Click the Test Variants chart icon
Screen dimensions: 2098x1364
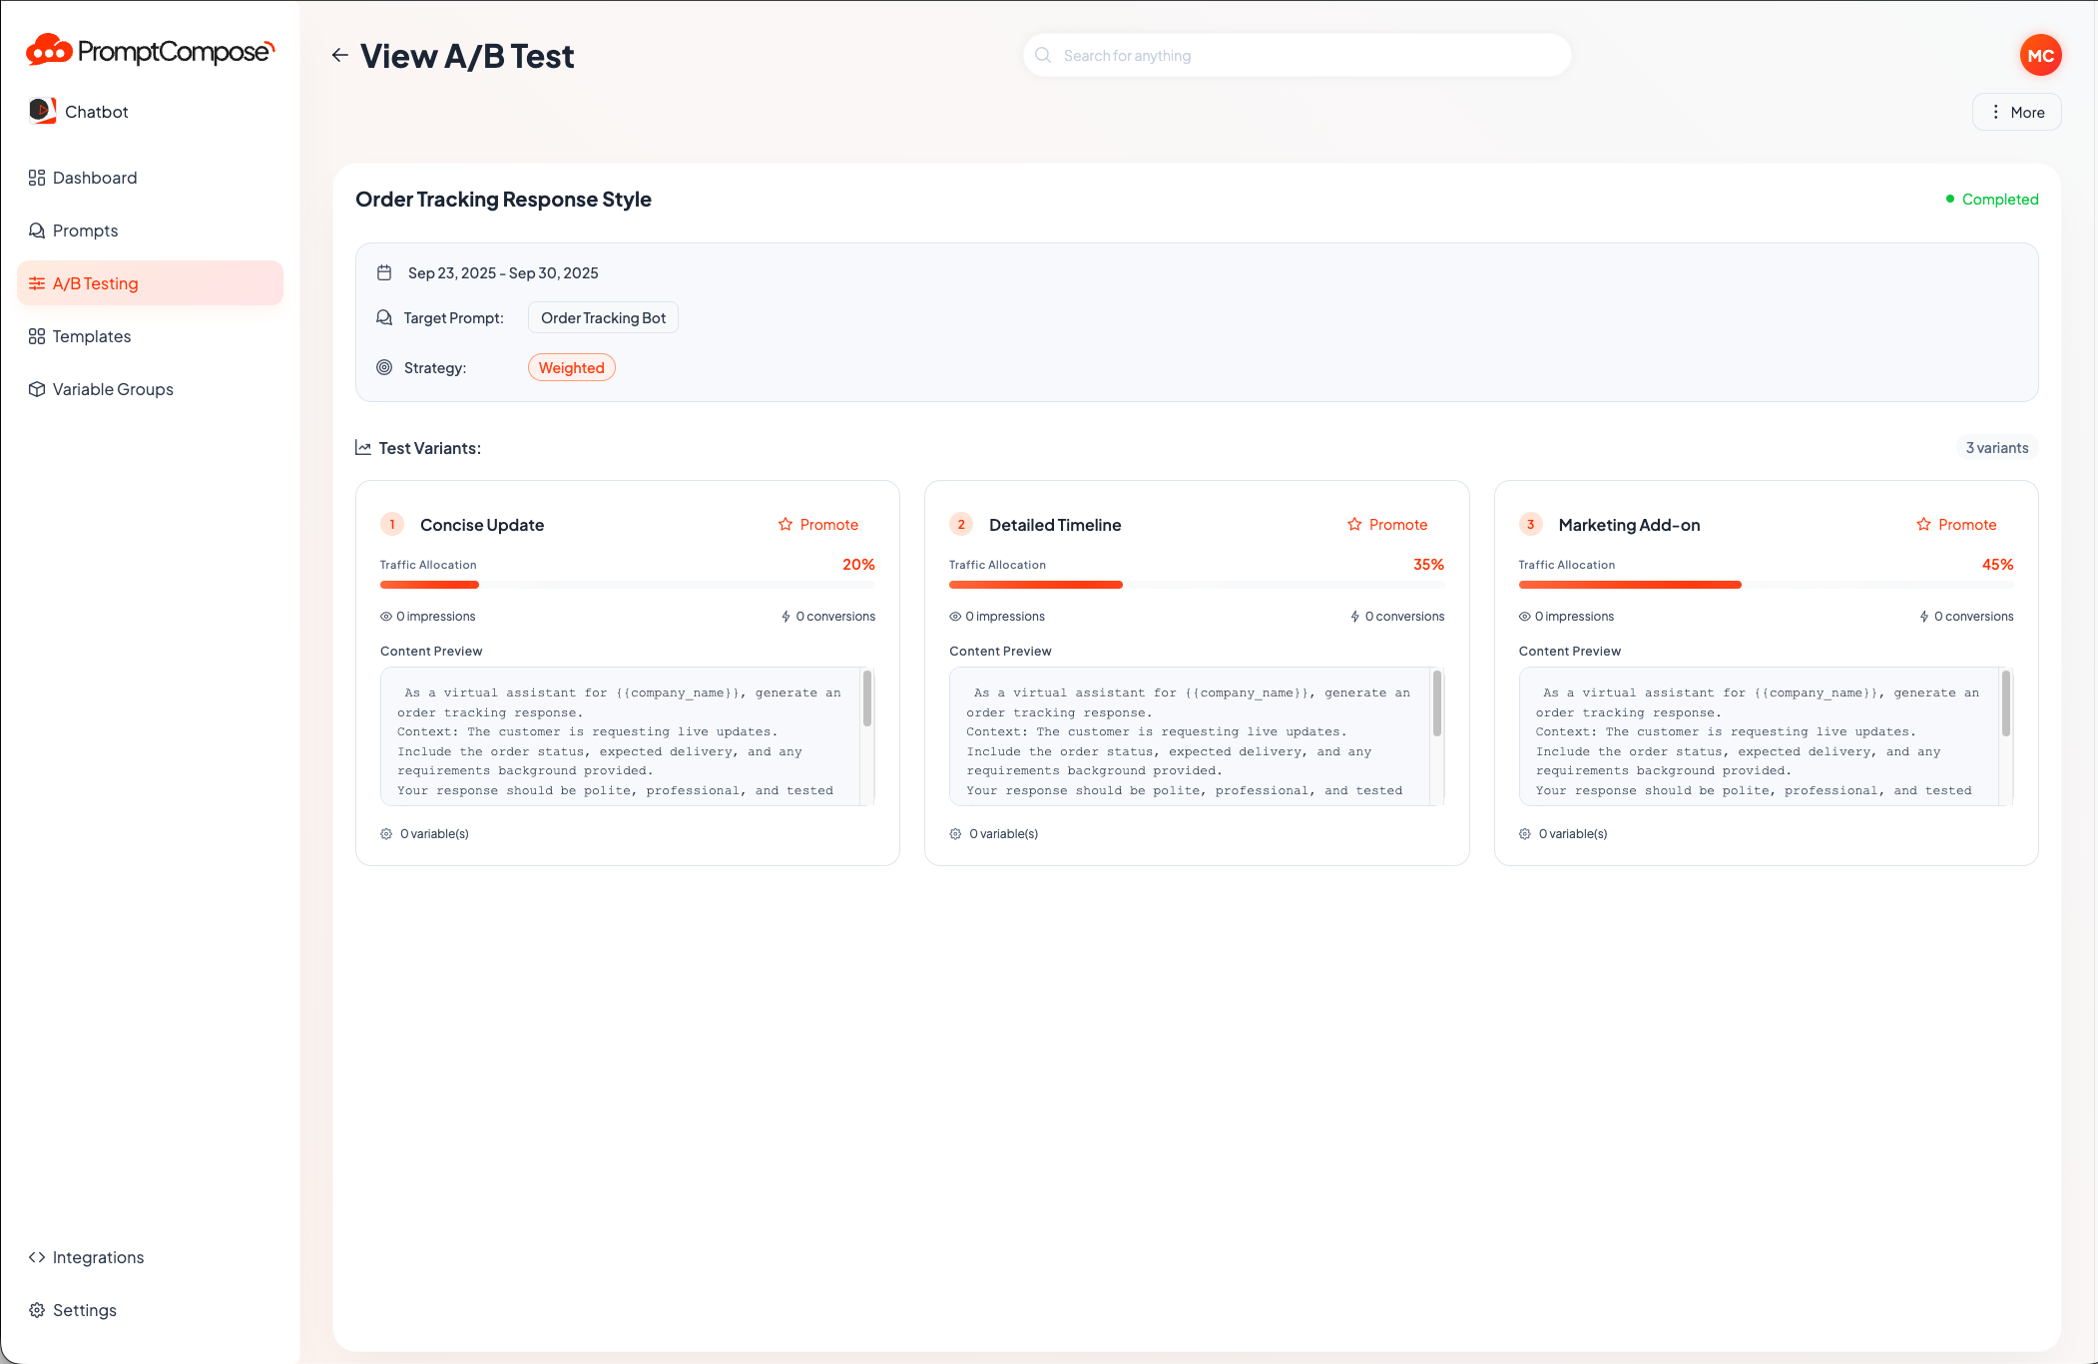[x=364, y=447]
